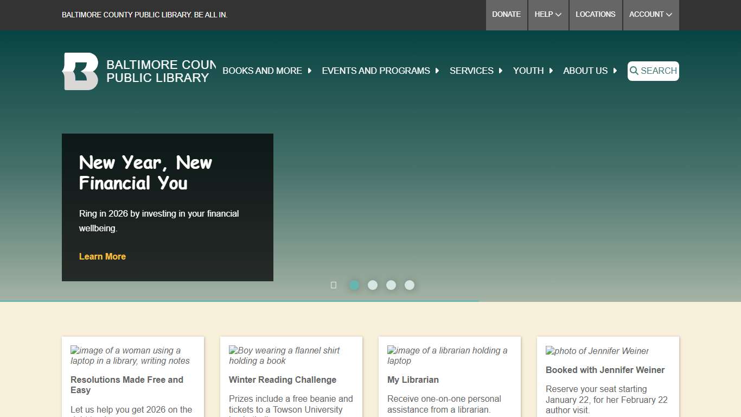The height and width of the screenshot is (417, 741).
Task: Click the carousel pause icon
Action: coord(334,285)
